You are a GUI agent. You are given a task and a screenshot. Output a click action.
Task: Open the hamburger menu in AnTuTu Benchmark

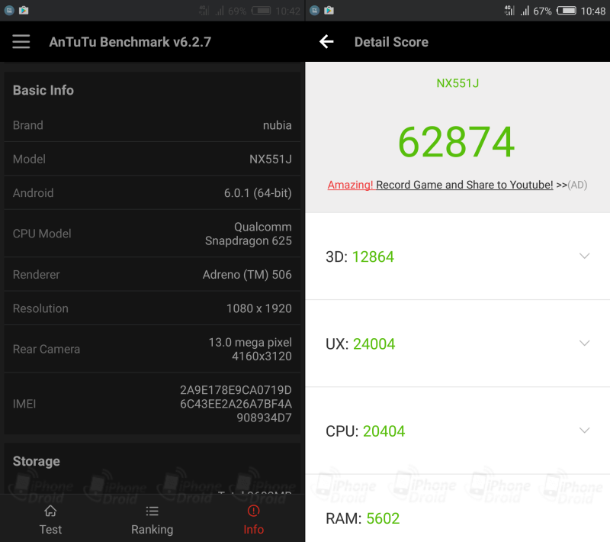pos(21,42)
